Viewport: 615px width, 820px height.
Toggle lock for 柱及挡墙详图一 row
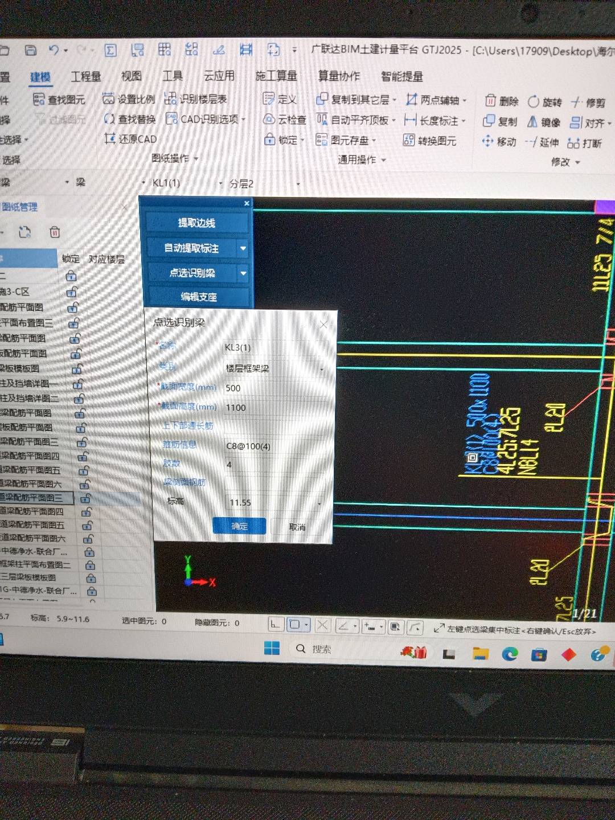[x=78, y=383]
